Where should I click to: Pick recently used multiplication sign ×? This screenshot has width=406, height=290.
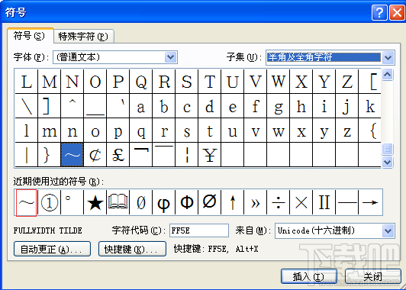point(301,202)
